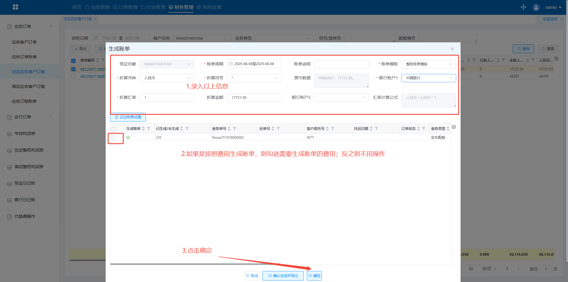
Task: Open the 折算币种 currency dropdown
Action: pos(167,78)
